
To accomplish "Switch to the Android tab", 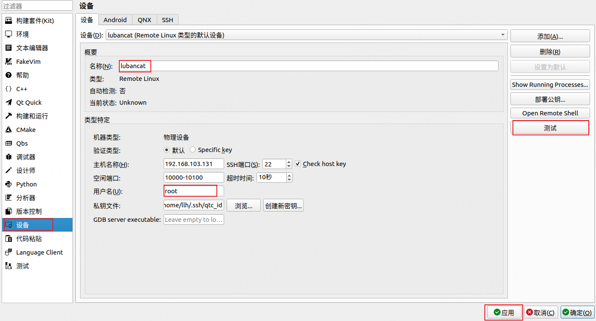I will pos(115,20).
